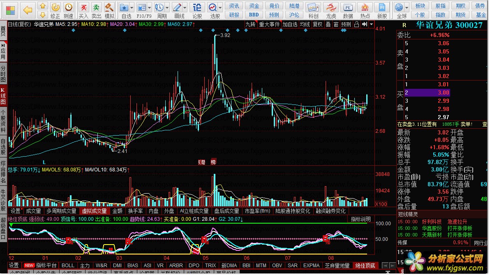Click the 设置 button in volume panel

(15, 211)
